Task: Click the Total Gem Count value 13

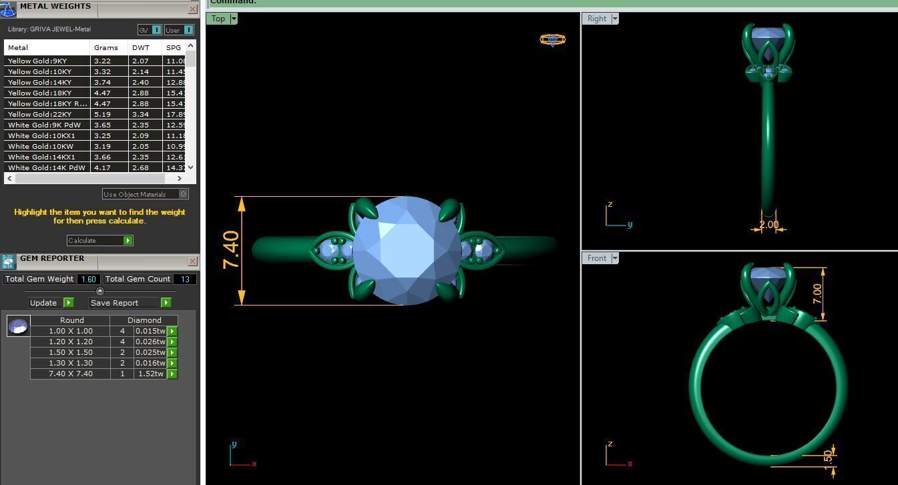Action: tap(185, 279)
